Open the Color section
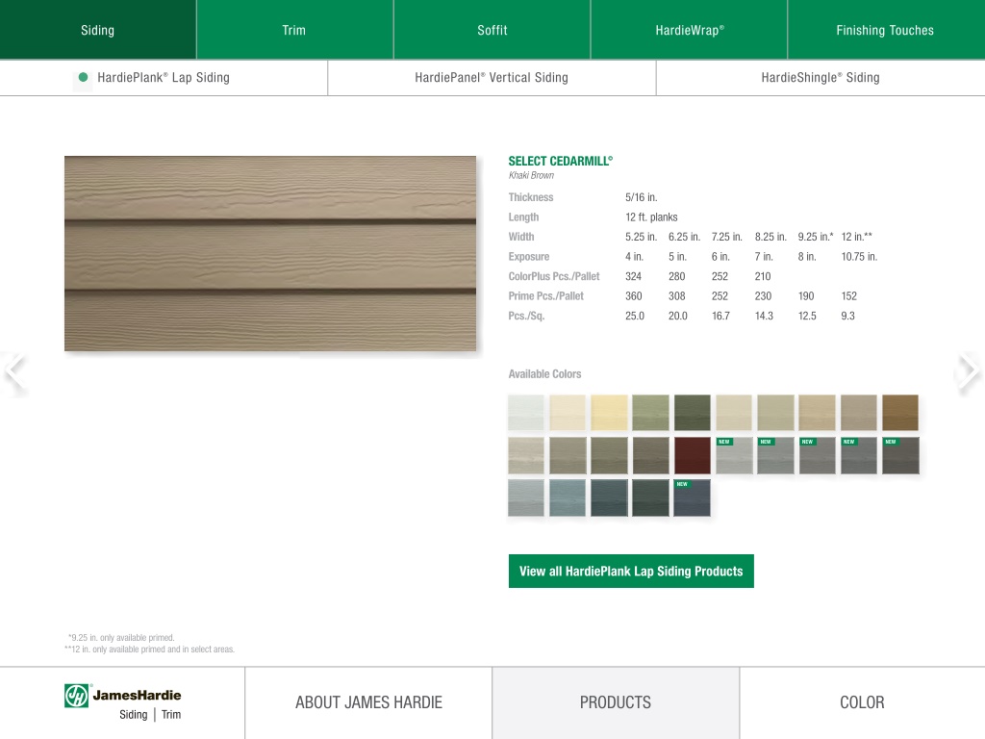The height and width of the screenshot is (739, 985). pyautogui.click(x=863, y=702)
